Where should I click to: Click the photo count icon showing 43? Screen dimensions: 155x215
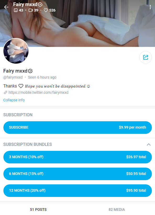tap(16, 10)
